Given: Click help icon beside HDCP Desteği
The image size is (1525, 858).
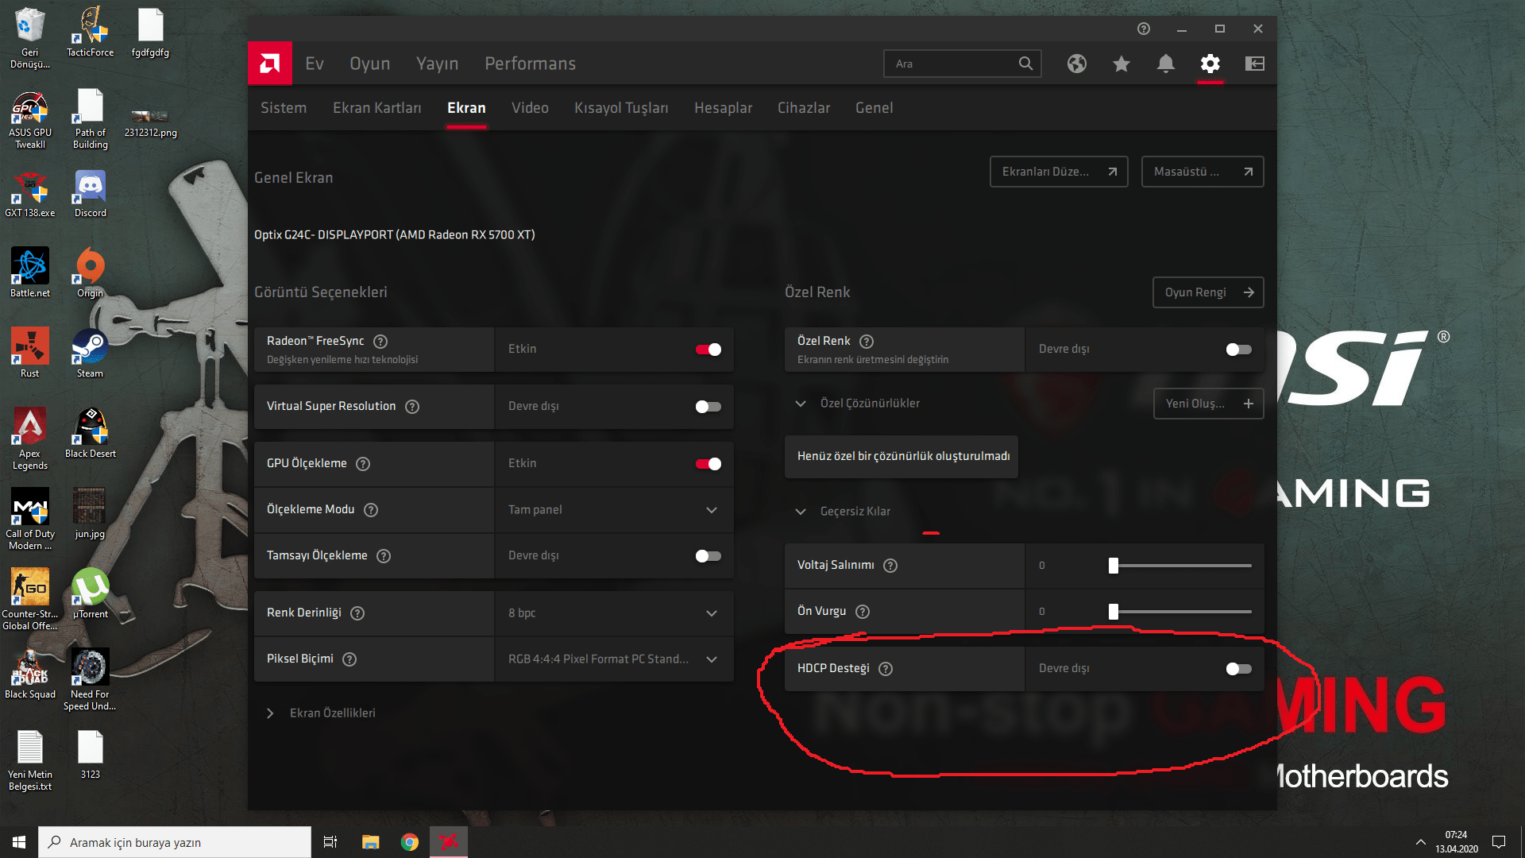Looking at the screenshot, I should tap(886, 669).
